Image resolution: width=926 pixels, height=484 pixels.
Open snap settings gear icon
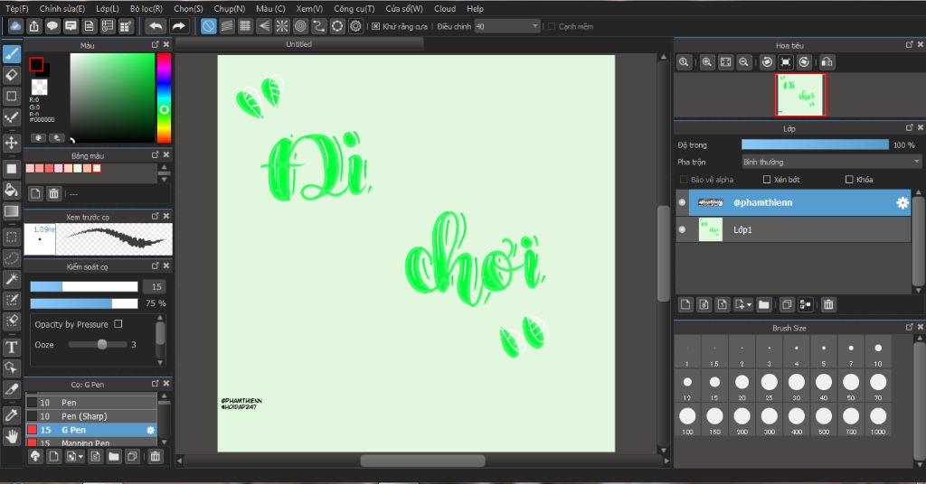click(355, 26)
